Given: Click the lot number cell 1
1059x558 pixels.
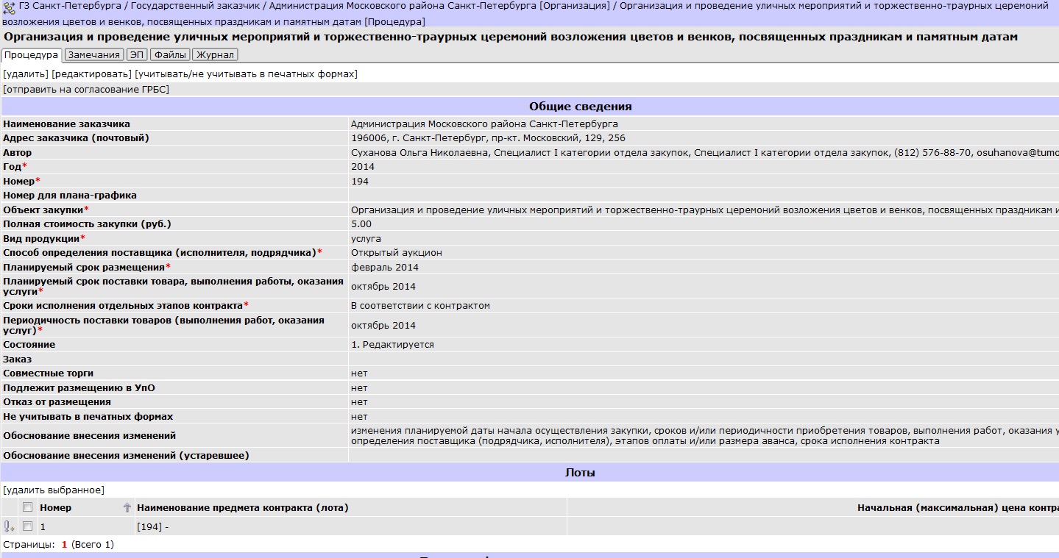Looking at the screenshot, I should pyautogui.click(x=43, y=526).
